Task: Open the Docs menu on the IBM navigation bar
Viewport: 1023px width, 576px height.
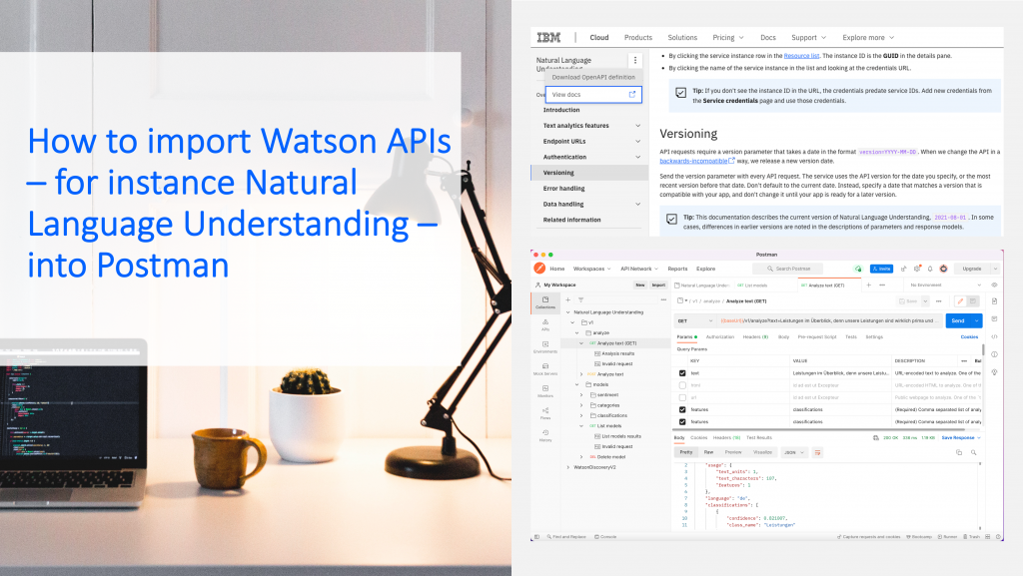Action: 768,37
